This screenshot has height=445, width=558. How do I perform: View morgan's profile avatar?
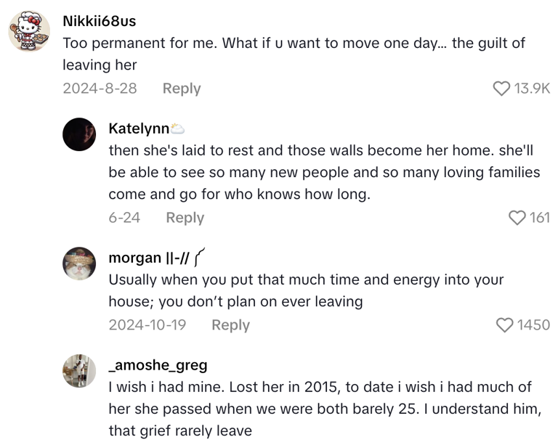tap(79, 263)
